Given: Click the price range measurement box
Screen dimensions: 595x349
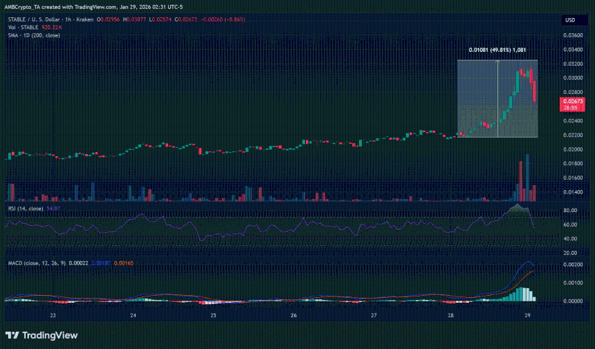Looking at the screenshot, I should click(x=497, y=98).
